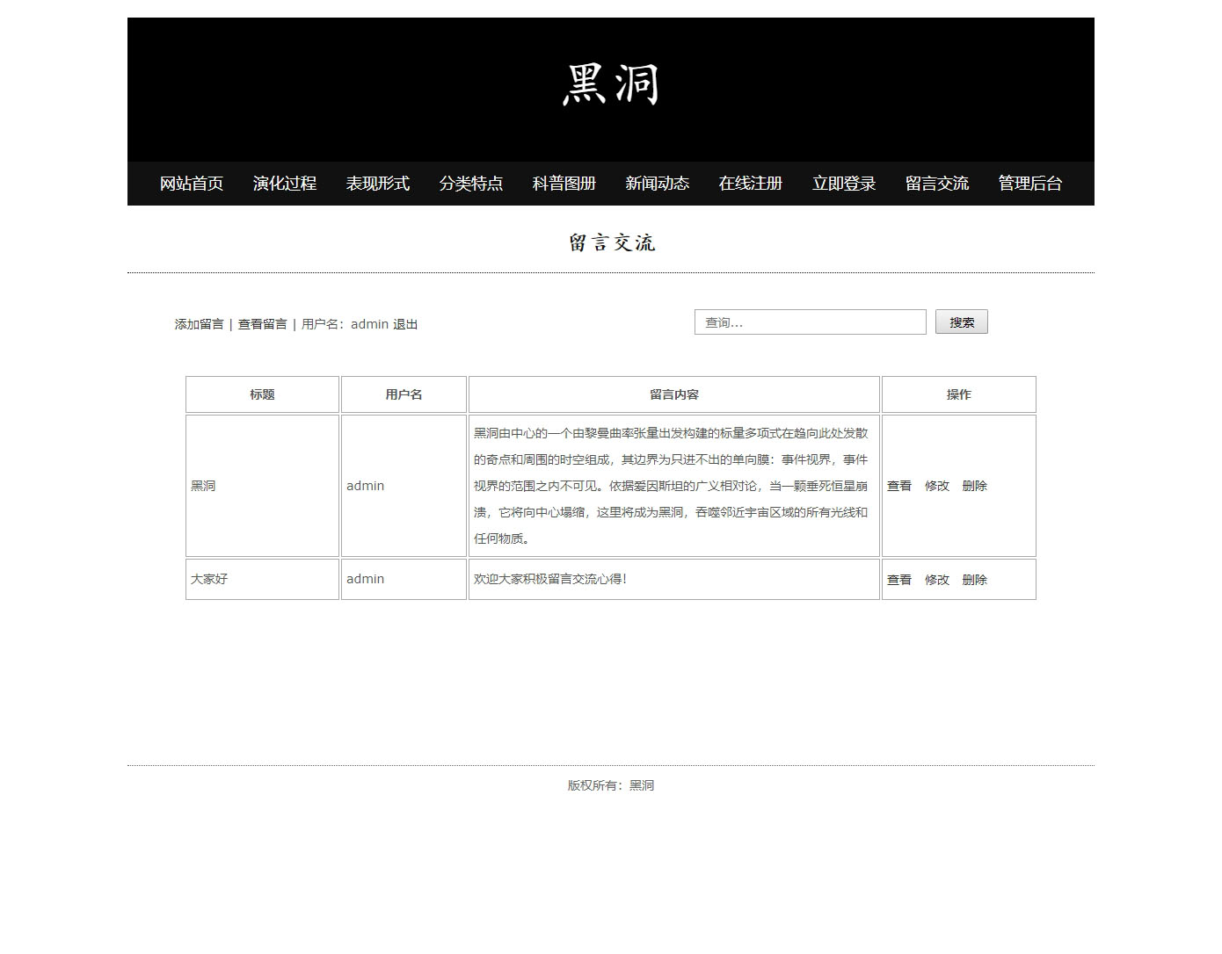The width and height of the screenshot is (1222, 954).
Task: View the 黑洞 message via 查看
Action: [x=899, y=486]
